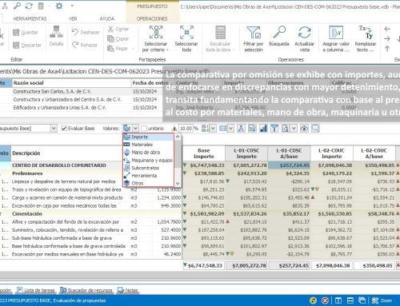Click the Descartar button

point(27,45)
